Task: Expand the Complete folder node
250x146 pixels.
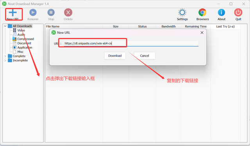Action: (5, 56)
